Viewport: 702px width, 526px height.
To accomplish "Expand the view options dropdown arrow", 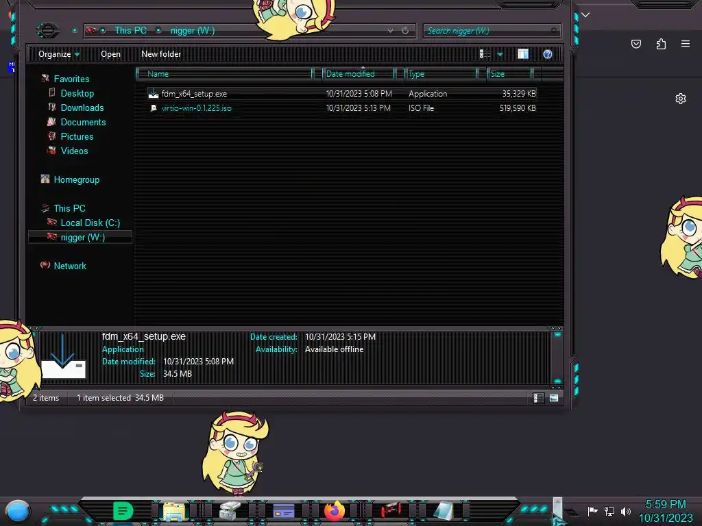I will (x=500, y=55).
